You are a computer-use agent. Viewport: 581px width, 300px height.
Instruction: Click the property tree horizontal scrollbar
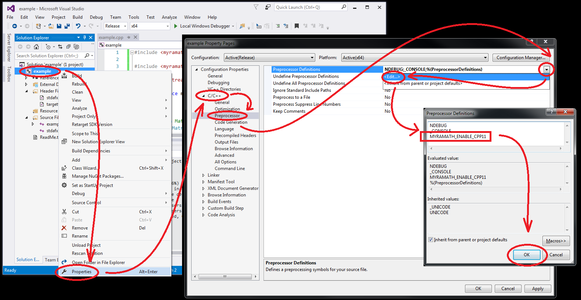pyautogui.click(x=225, y=276)
